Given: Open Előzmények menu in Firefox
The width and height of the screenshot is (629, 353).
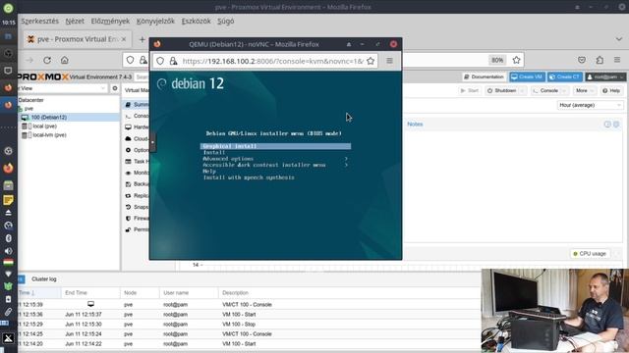Looking at the screenshot, I should 110,22.
